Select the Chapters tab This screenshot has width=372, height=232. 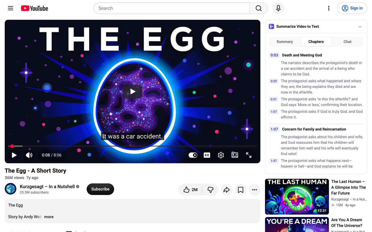[x=316, y=42]
